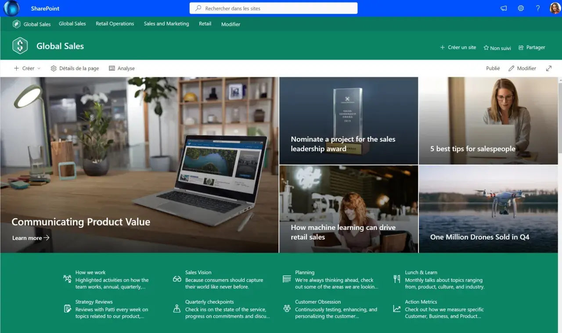Image resolution: width=562 pixels, height=333 pixels.
Task: Click the plus icon for Créer un site
Action: pyautogui.click(x=443, y=47)
